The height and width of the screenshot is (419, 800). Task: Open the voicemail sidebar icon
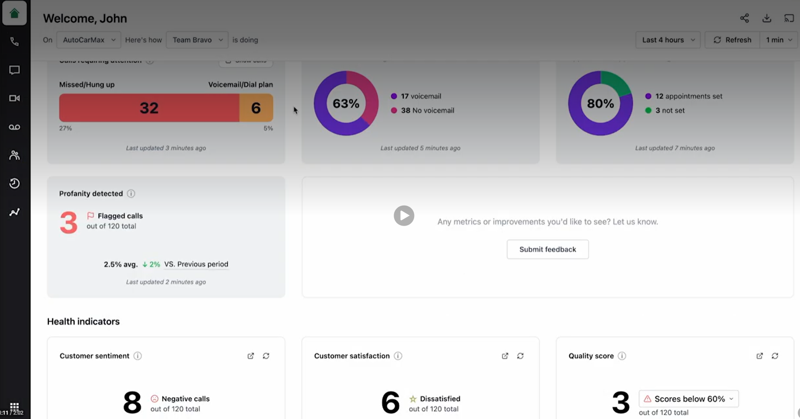click(x=14, y=127)
